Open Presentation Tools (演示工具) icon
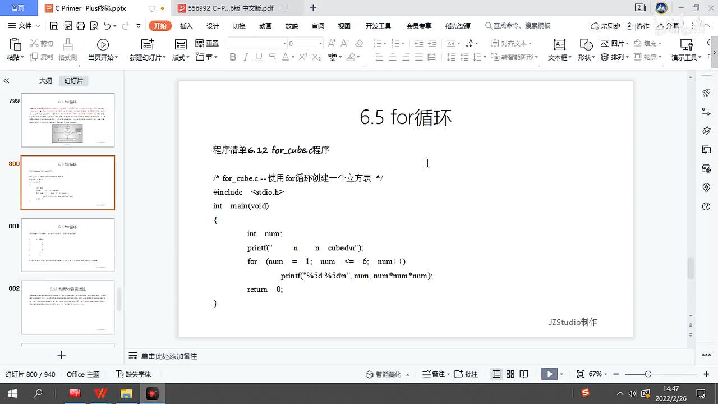The image size is (718, 404). 686,45
